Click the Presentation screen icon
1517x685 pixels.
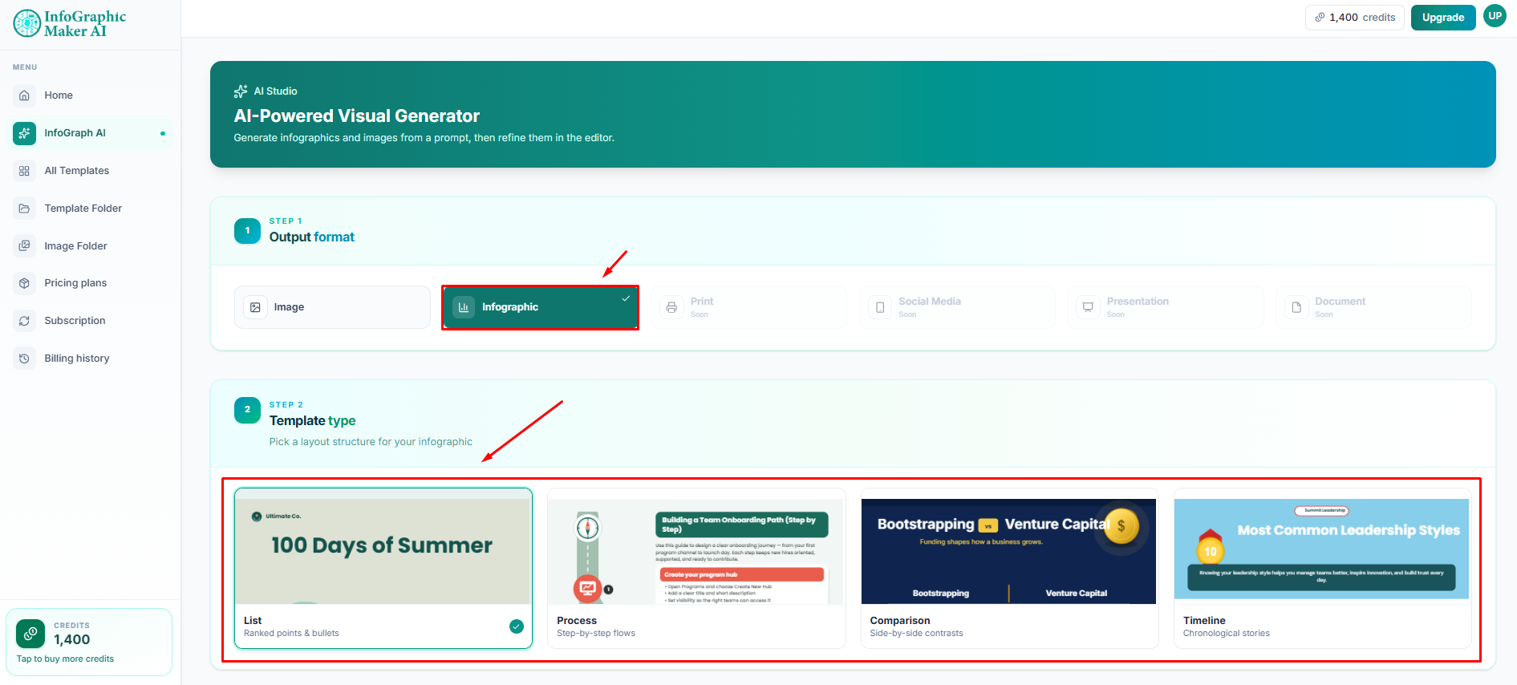[1088, 307]
